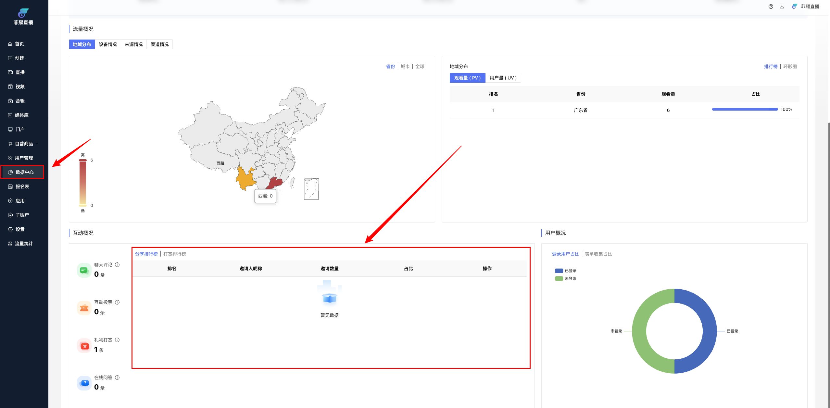
Task: Switch to the 设备情况 tab
Action: coord(108,44)
